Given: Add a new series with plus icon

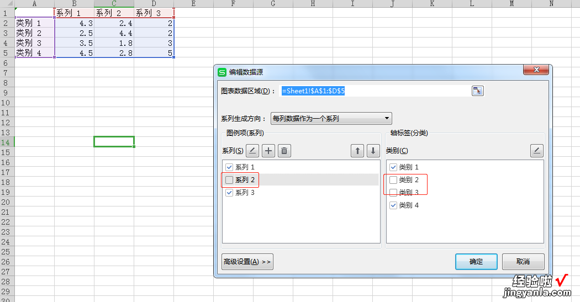Looking at the screenshot, I should point(268,150).
